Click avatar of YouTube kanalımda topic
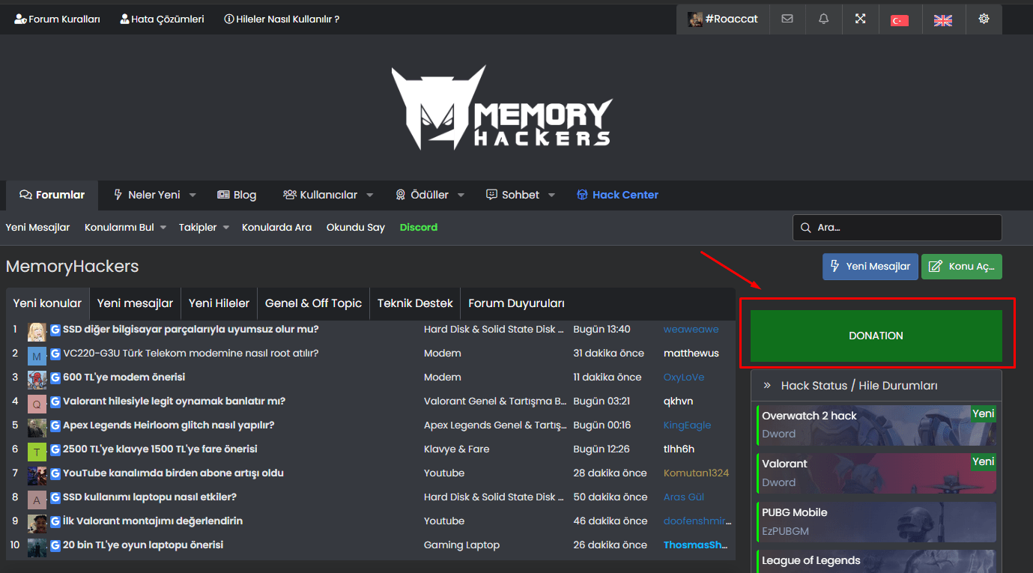The image size is (1033, 573). [37, 476]
